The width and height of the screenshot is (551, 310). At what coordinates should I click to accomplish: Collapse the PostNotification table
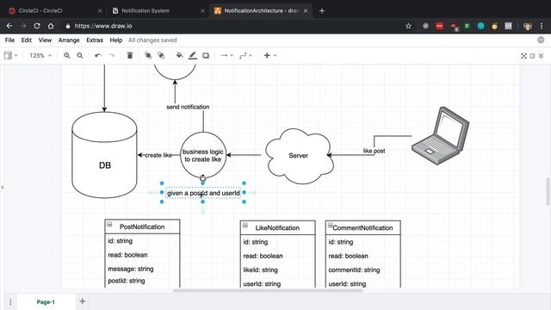click(x=109, y=224)
